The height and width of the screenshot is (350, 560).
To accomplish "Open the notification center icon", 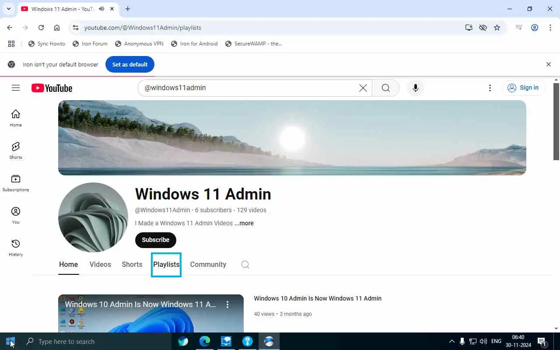I will pyautogui.click(x=542, y=342).
